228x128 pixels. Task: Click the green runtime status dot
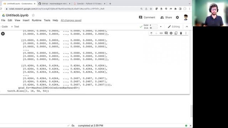tap(186, 126)
